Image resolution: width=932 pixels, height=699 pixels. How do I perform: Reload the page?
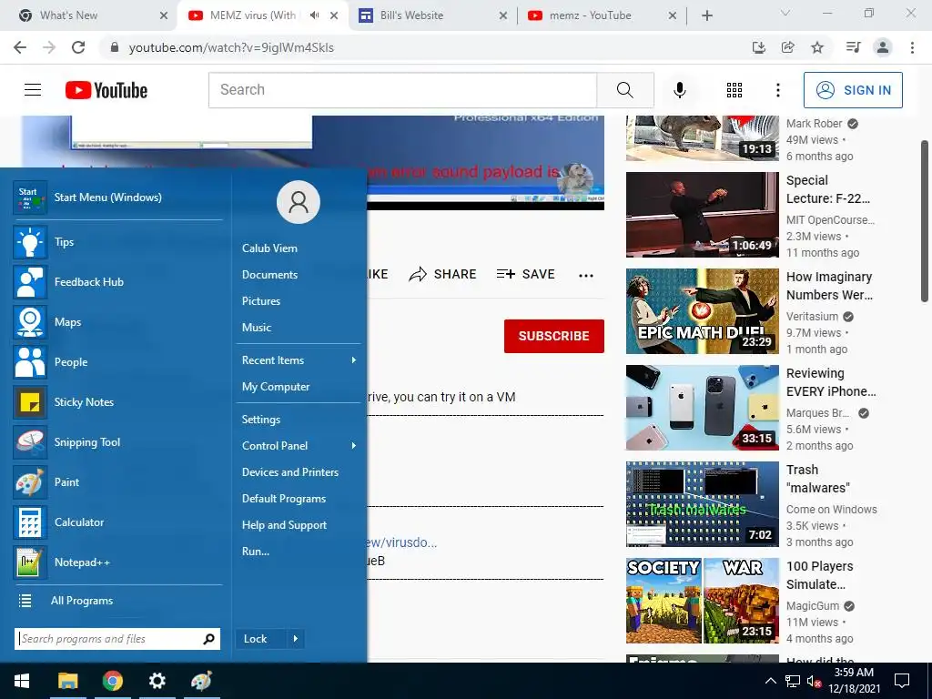tap(78, 47)
